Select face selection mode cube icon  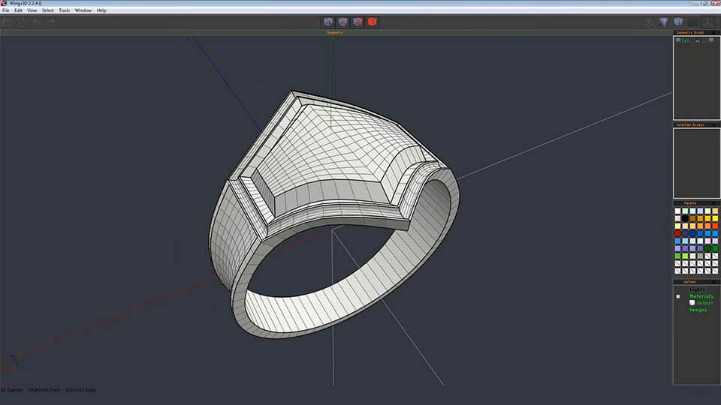pos(357,22)
